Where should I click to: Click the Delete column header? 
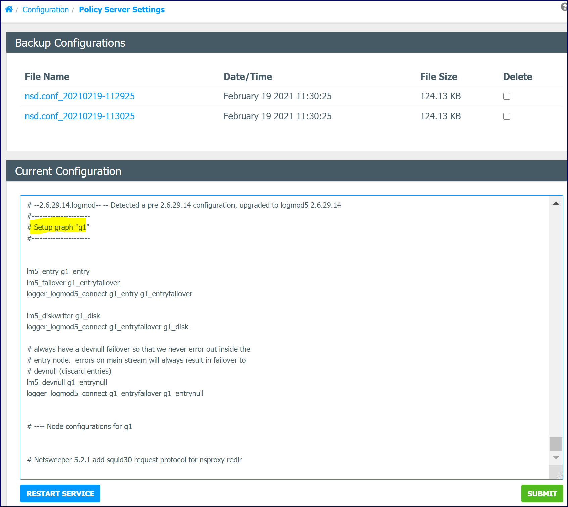point(518,77)
